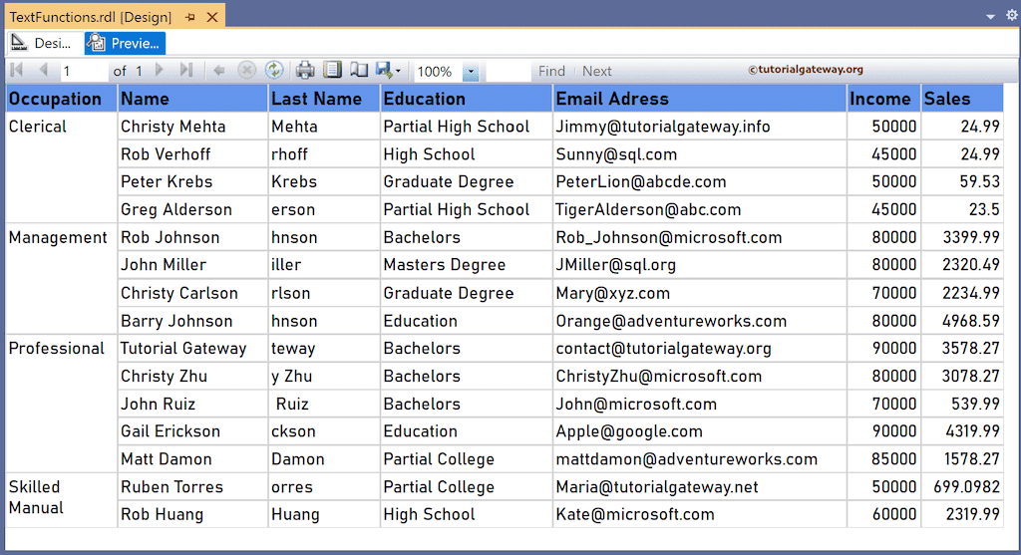Click the name Matt Damon
1021x555 pixels.
(167, 458)
